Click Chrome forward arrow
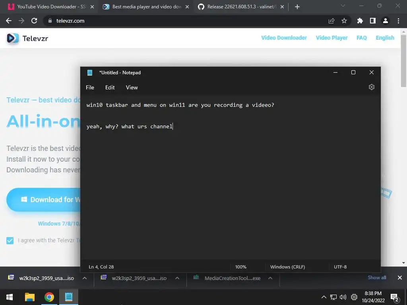Image resolution: width=407 pixels, height=305 pixels. coord(21,21)
